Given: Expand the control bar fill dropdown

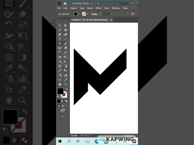Looking at the screenshot, I should click(x=79, y=14).
